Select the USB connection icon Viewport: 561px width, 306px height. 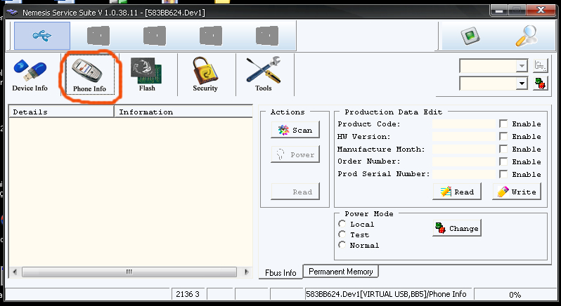[42, 36]
